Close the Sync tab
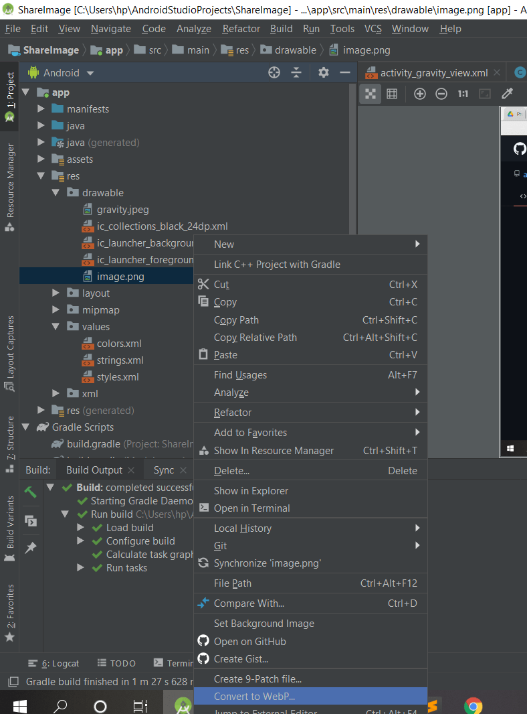Viewport: 527px width, 714px height. 183,470
